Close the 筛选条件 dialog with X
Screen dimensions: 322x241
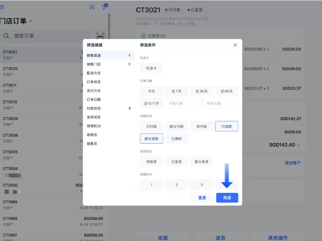coord(235,45)
